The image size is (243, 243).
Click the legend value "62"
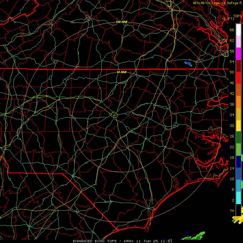click(x=232, y=40)
